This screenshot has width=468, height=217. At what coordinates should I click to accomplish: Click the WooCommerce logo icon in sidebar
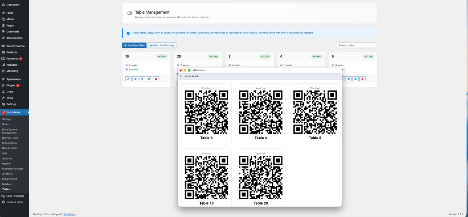pyautogui.click(x=3, y=46)
